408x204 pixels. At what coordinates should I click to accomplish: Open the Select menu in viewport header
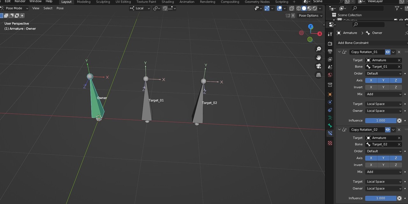click(48, 8)
